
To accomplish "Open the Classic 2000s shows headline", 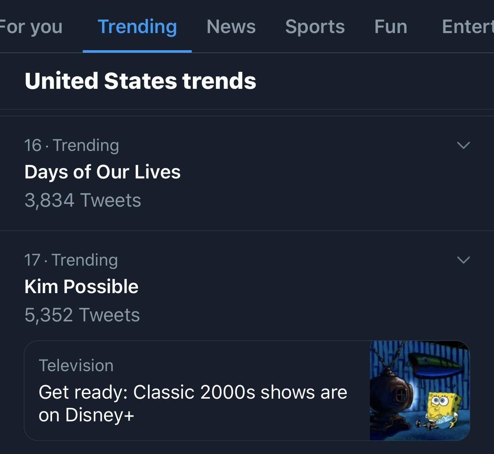I will tap(193, 392).
